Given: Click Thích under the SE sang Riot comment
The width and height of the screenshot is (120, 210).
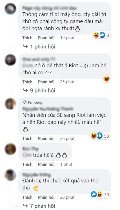Looking at the screenshot, I should click(27, 138).
